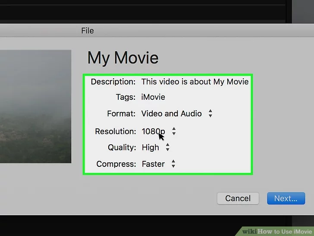The height and width of the screenshot is (236, 314).
Task: Click the Quality stepper arrows
Action: coord(168,147)
